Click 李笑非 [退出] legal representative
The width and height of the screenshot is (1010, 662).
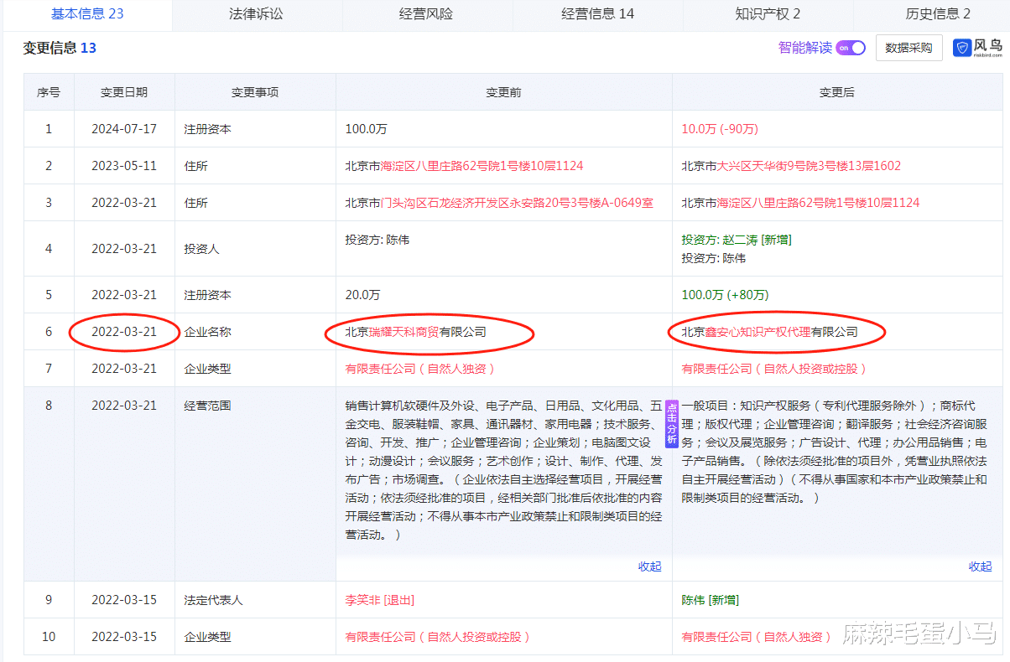coord(379,600)
